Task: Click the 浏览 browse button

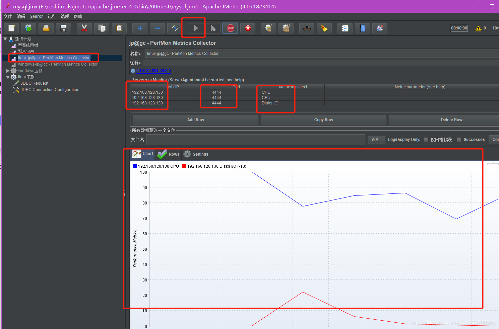Action: [376, 140]
